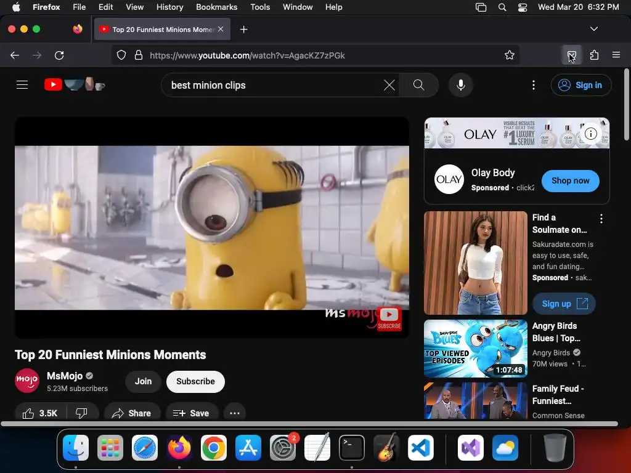Bookmark this page with the star icon

pos(510,55)
